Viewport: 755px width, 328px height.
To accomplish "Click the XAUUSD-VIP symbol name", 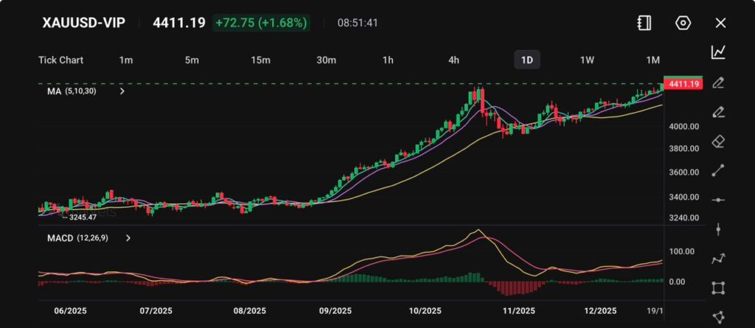I will point(83,23).
